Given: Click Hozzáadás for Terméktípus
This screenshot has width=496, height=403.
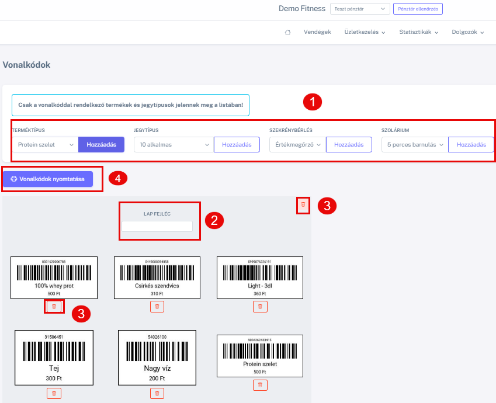Looking at the screenshot, I should coord(101,145).
